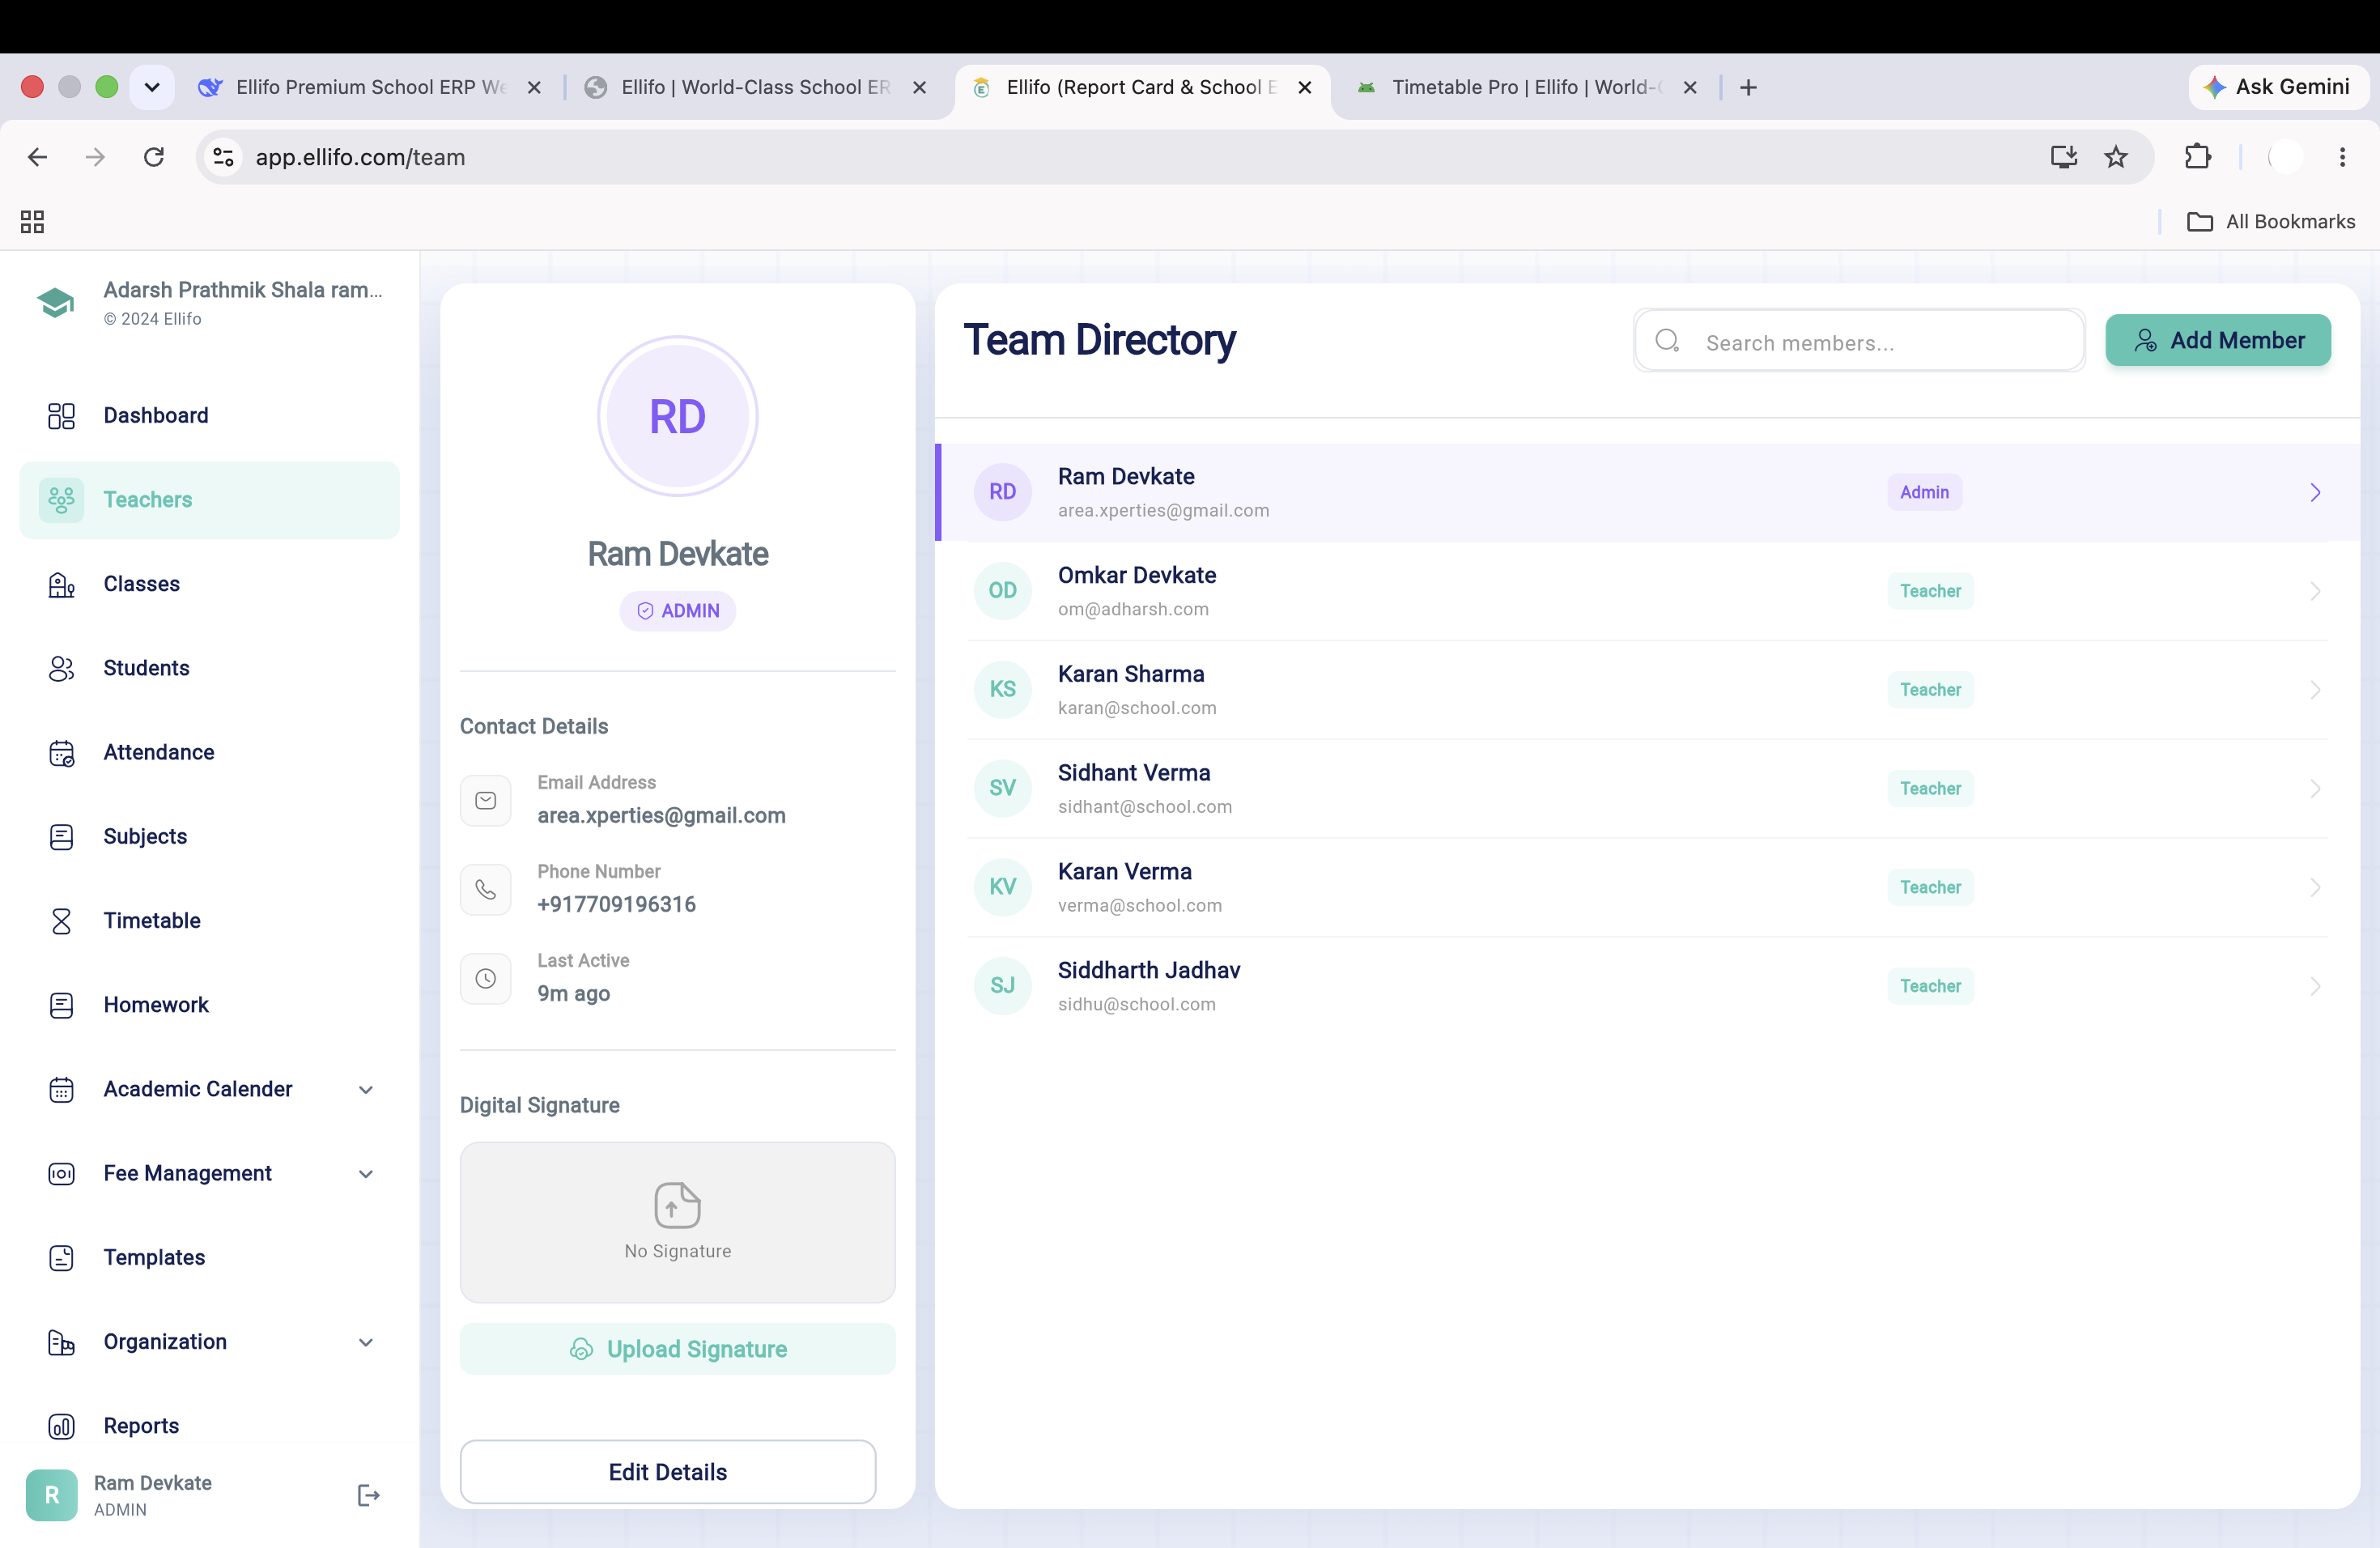
Task: Click the Organization building icon
Action: click(61, 1342)
